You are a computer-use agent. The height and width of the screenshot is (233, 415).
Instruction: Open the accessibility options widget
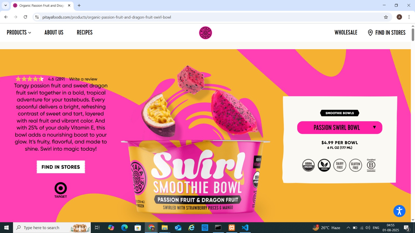(399, 211)
